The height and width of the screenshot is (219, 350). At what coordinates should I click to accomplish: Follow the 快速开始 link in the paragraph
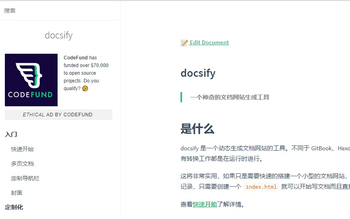pos(205,204)
